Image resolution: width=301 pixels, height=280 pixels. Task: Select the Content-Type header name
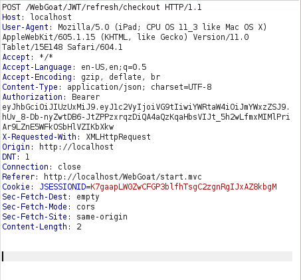30,87
